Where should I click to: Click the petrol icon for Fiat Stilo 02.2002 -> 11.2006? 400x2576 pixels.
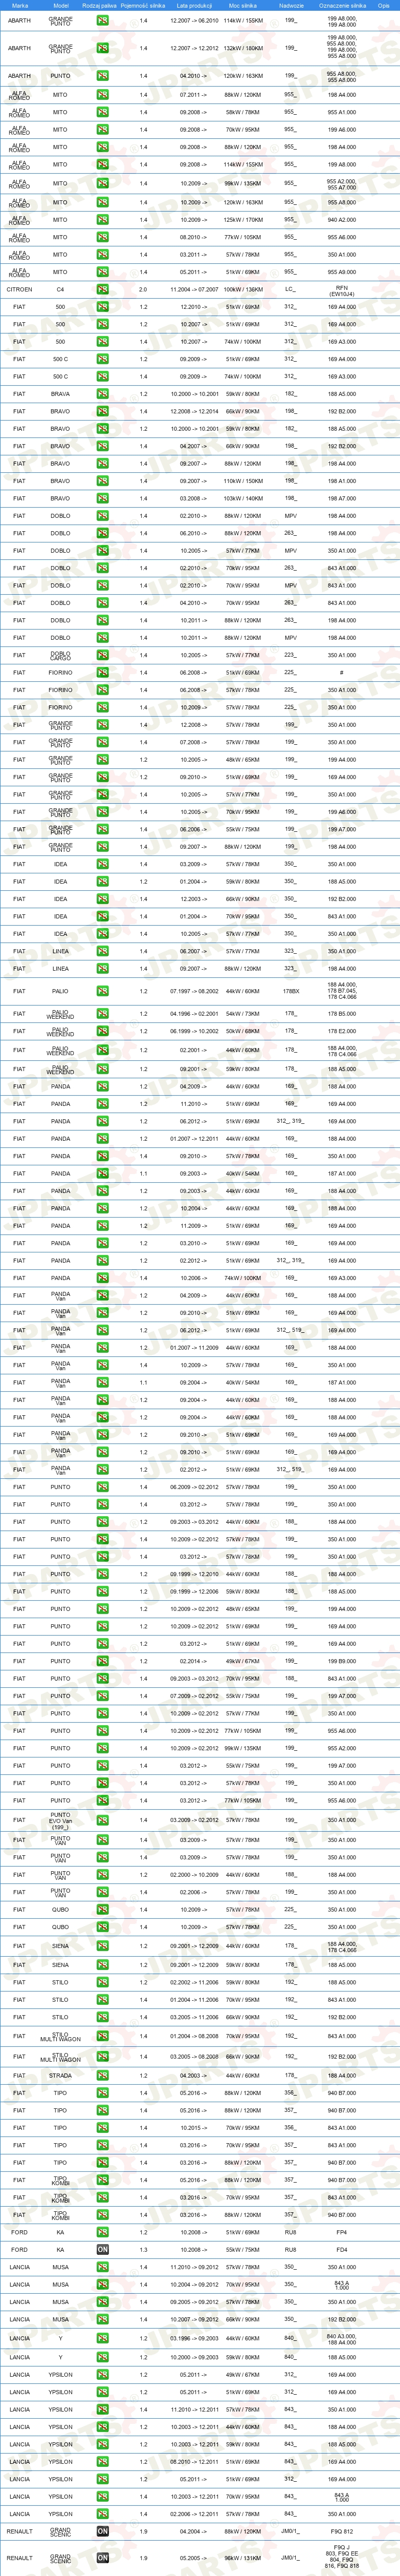[x=103, y=1982]
